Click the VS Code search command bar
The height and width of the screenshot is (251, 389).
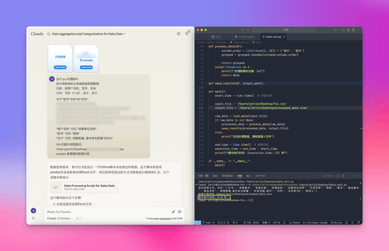click(284, 30)
